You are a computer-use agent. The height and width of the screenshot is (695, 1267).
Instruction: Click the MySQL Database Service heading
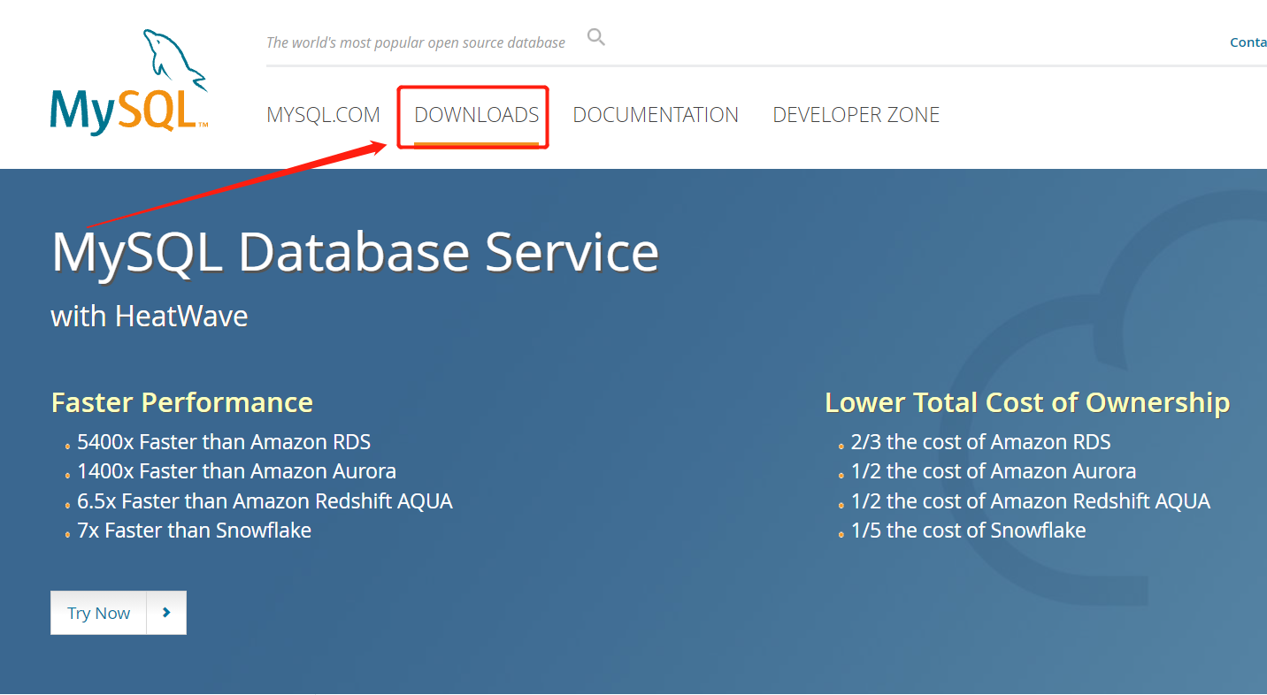coord(356,252)
